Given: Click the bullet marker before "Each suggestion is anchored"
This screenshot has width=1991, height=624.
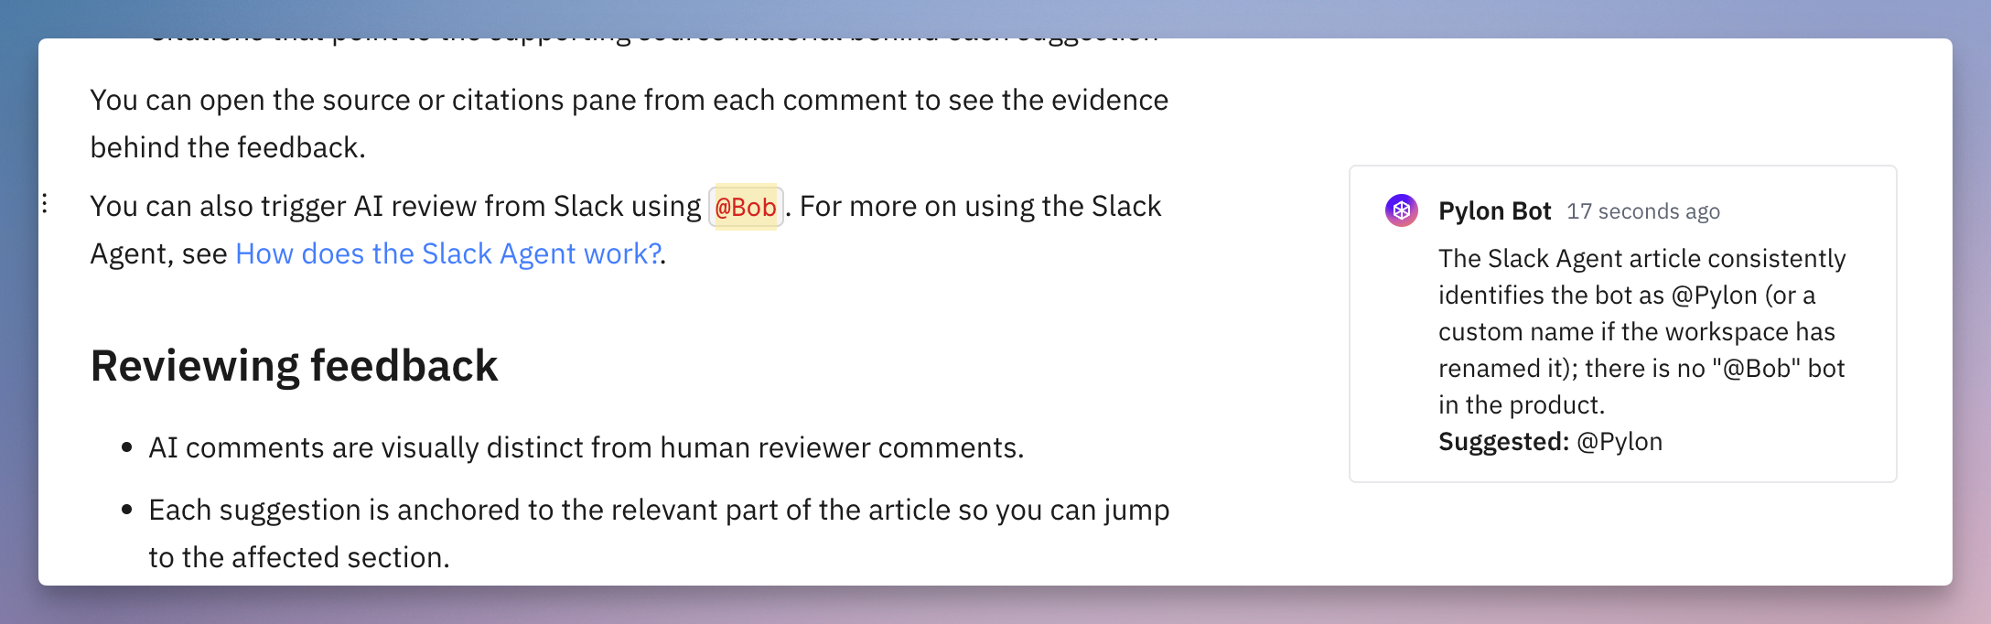Looking at the screenshot, I should [x=127, y=511].
